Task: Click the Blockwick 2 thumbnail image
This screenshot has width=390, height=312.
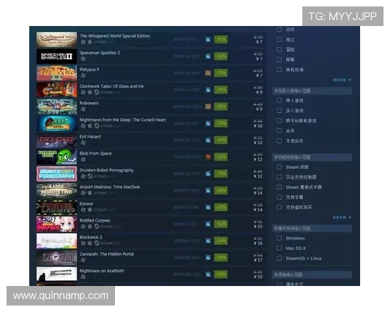Action: point(57,240)
